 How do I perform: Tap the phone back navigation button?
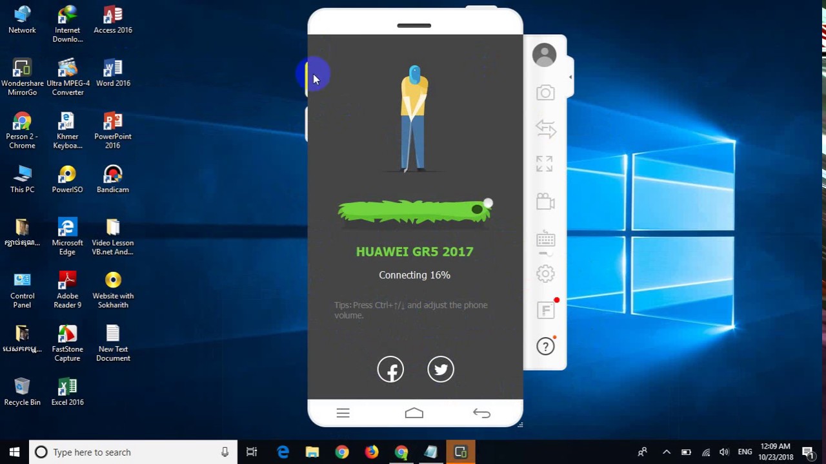point(481,413)
